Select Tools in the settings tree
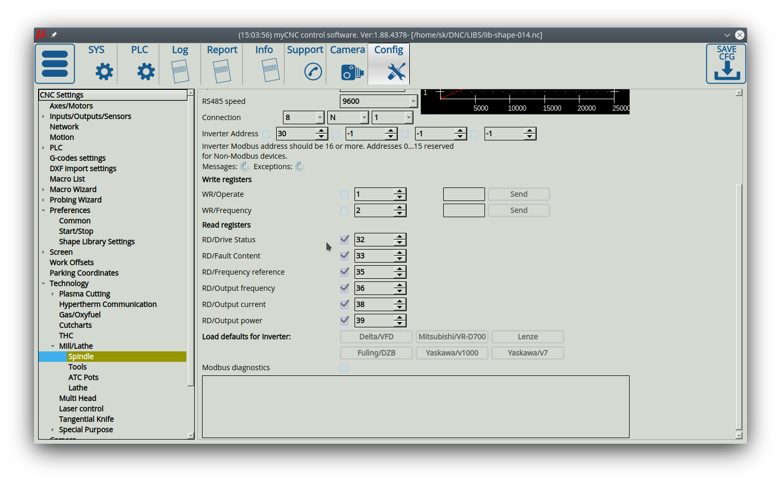 coord(77,367)
